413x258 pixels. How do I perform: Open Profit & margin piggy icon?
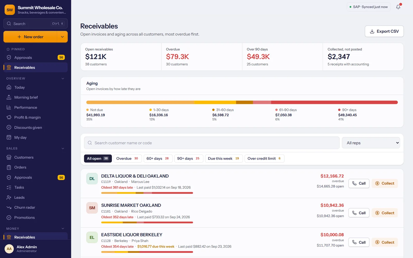point(9,117)
